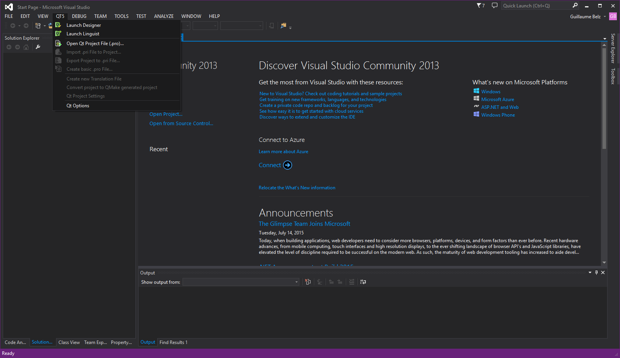Open the feedback speech bubble icon

click(x=494, y=5)
